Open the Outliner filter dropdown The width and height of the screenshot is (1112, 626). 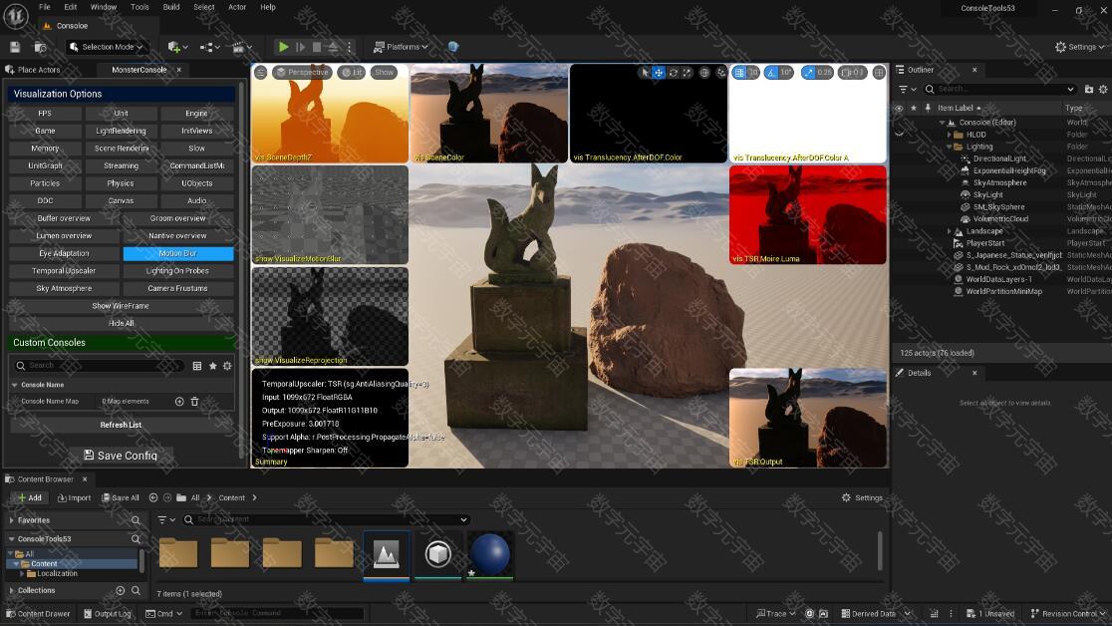click(x=907, y=89)
